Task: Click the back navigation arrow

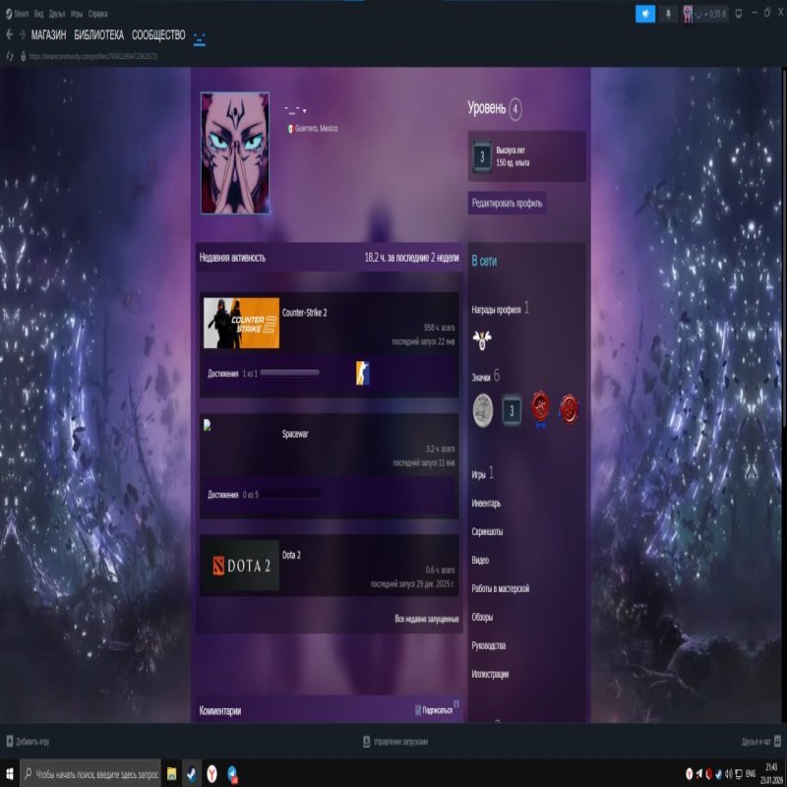Action: coord(10,35)
